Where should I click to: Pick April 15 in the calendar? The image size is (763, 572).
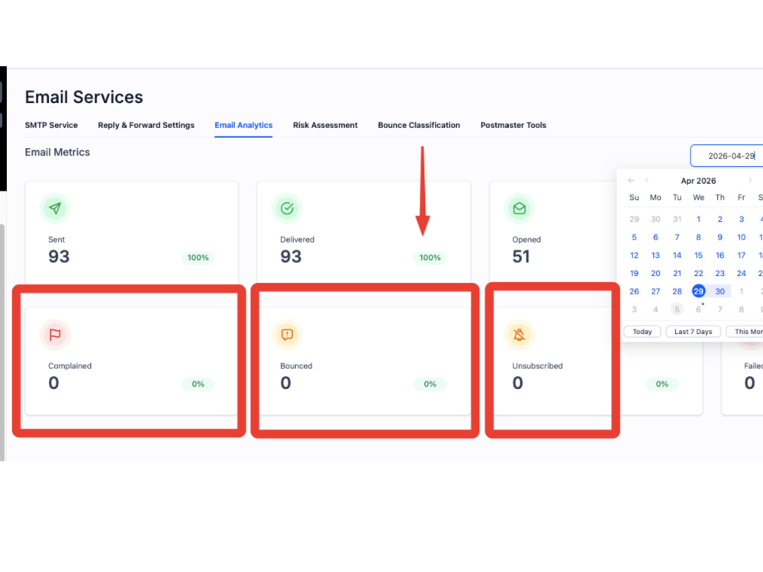[x=698, y=255]
